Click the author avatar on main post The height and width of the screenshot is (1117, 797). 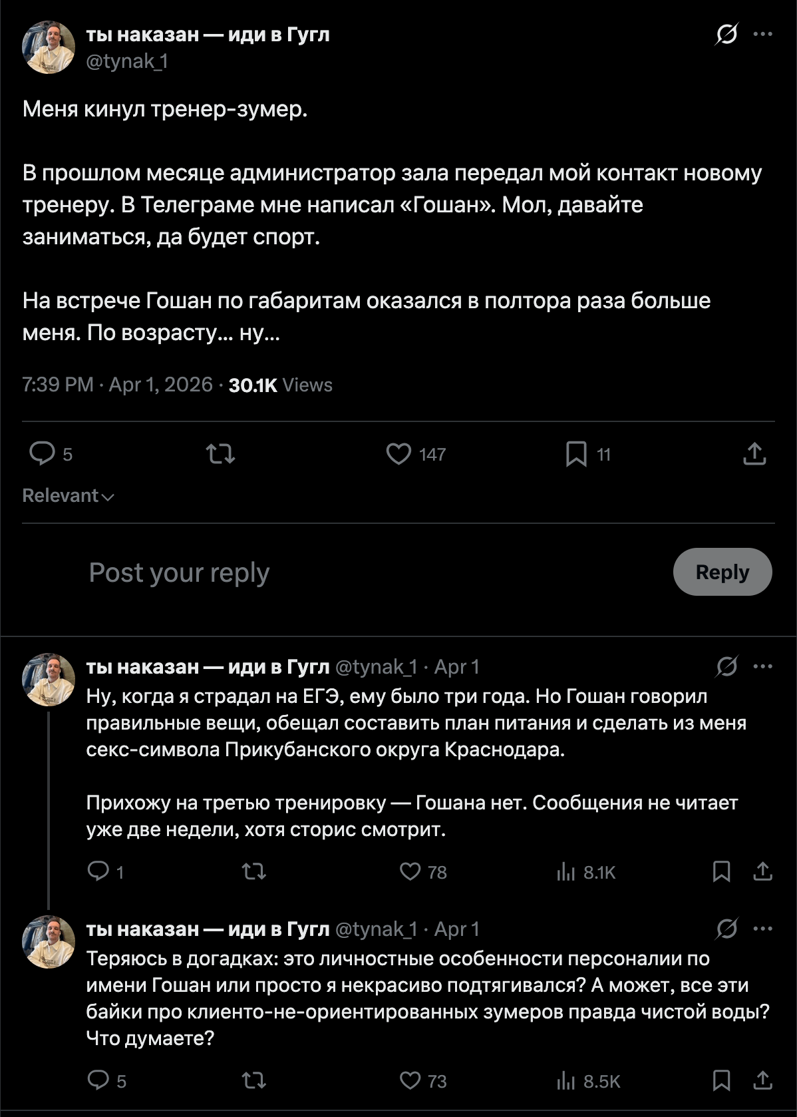point(48,47)
